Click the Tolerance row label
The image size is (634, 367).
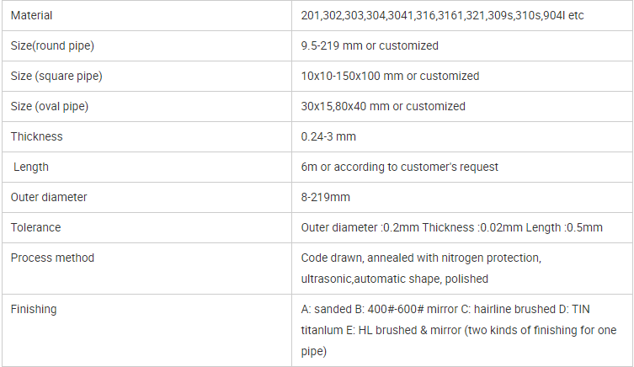click(35, 227)
